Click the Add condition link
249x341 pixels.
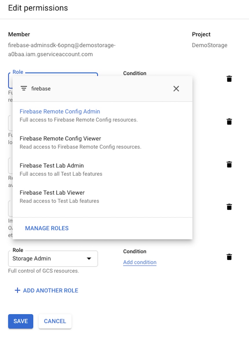click(140, 262)
